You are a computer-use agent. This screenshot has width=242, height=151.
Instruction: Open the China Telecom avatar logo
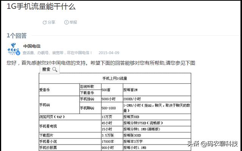coord(14,49)
